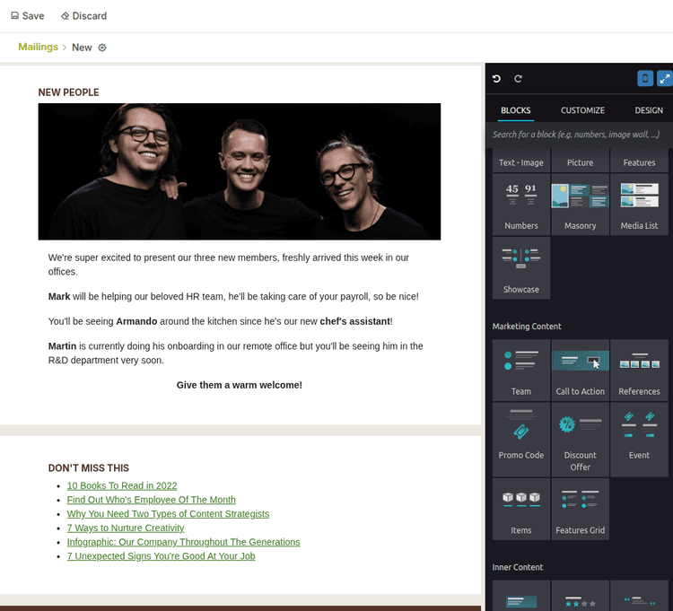Go back to Mailings breadcrumb

pyautogui.click(x=38, y=47)
